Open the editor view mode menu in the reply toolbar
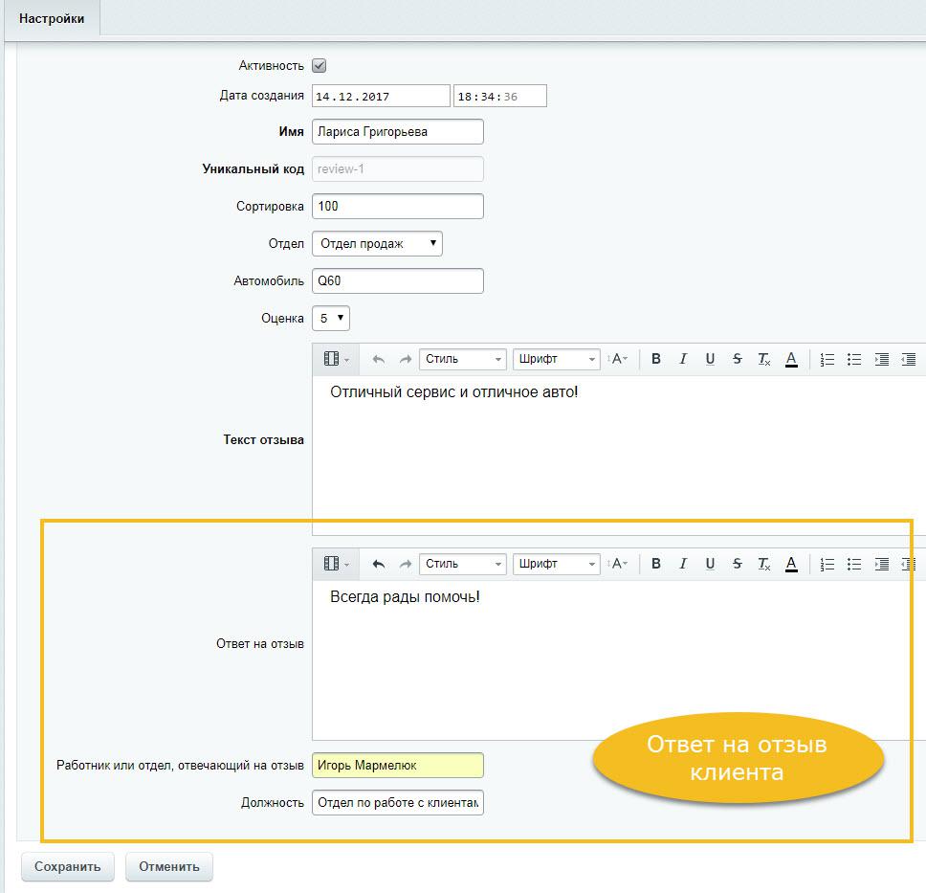The image size is (926, 893). [x=336, y=564]
